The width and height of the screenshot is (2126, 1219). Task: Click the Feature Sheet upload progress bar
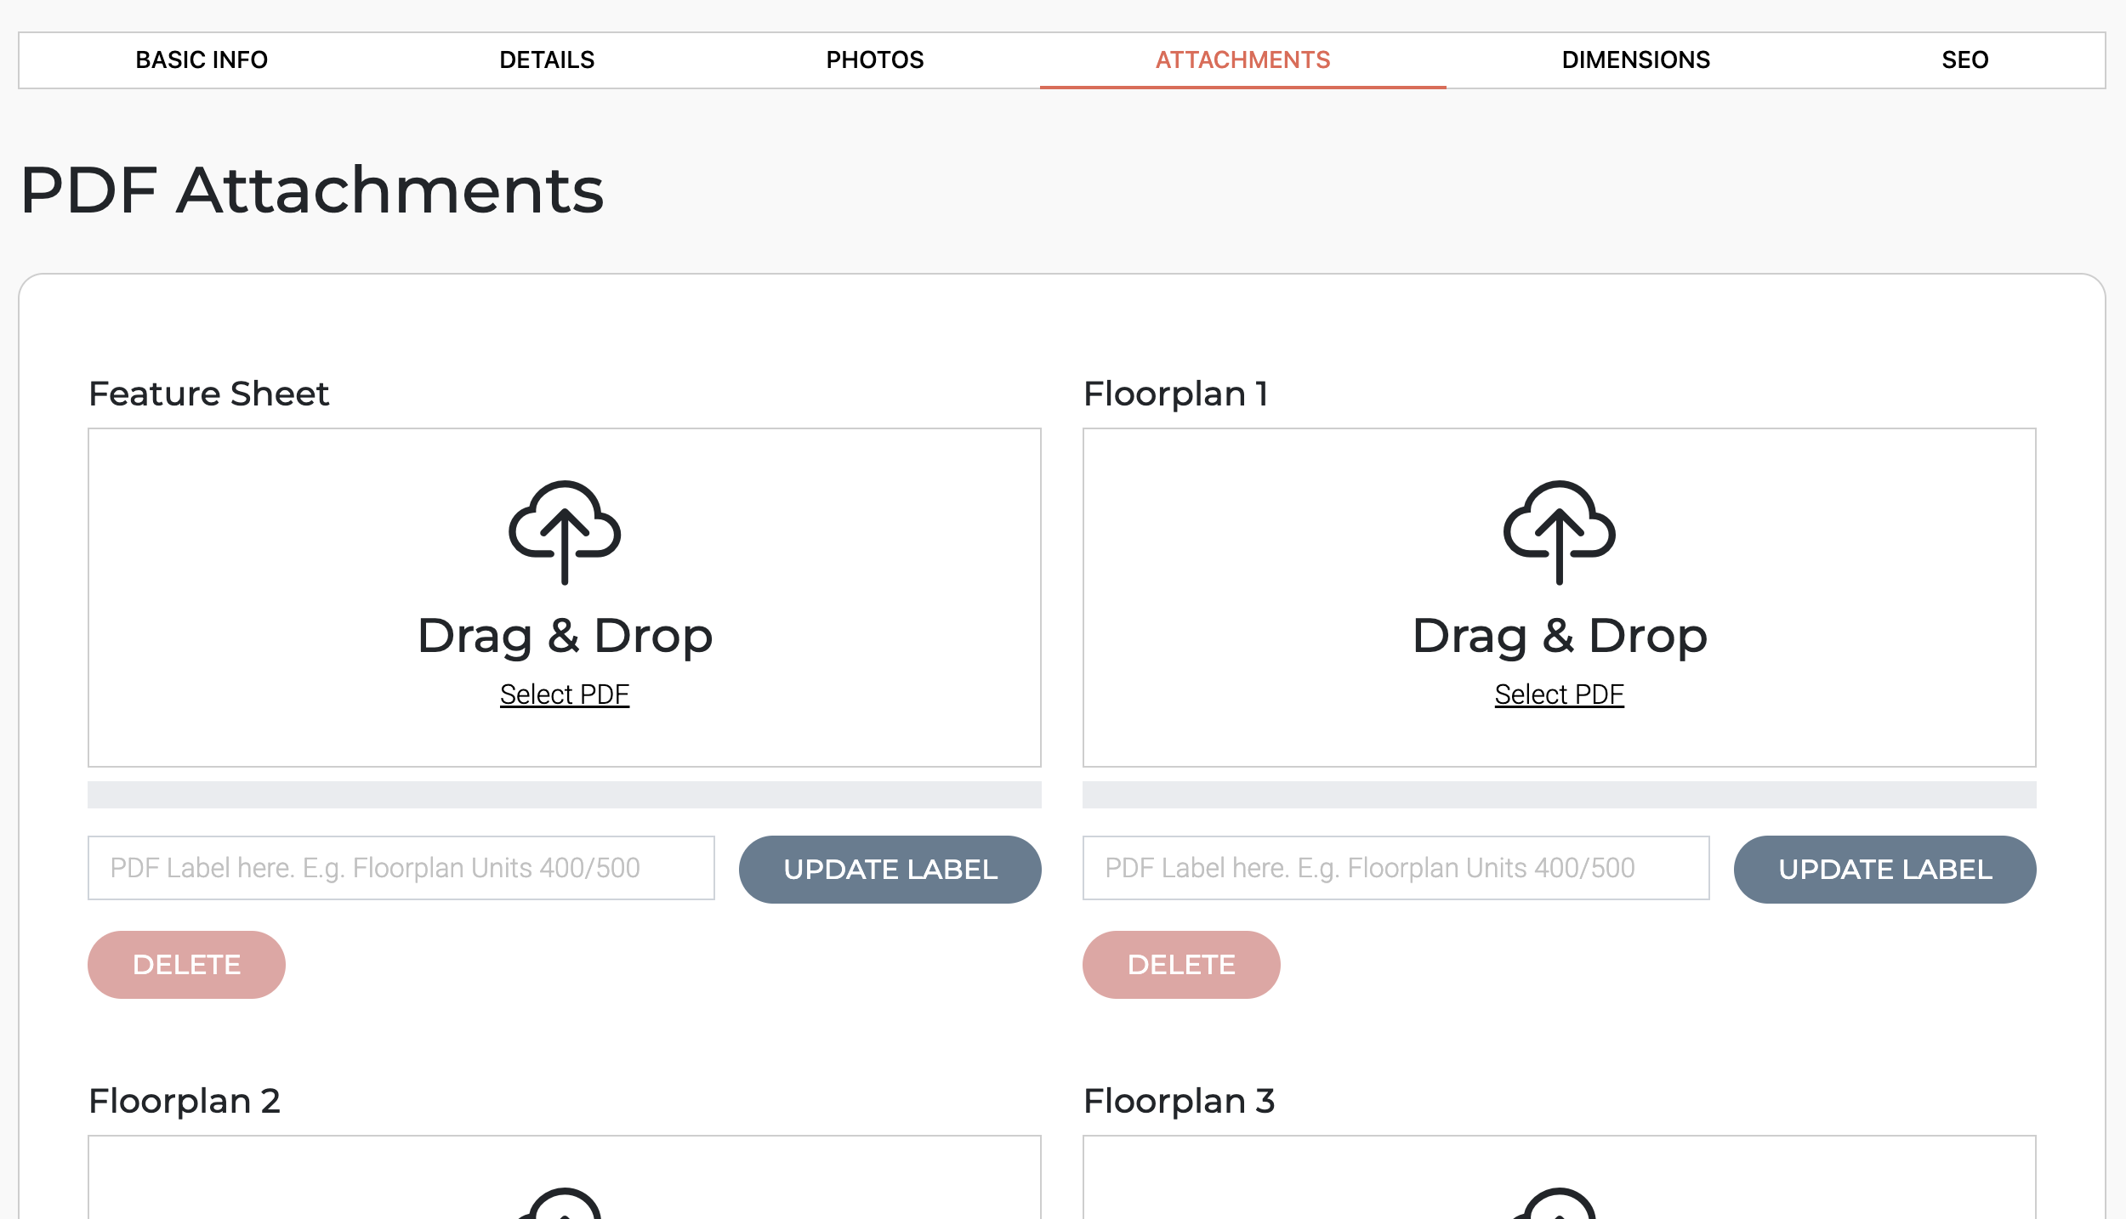[564, 795]
